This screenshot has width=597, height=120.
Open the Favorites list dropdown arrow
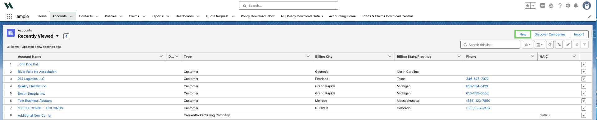tap(533, 6)
